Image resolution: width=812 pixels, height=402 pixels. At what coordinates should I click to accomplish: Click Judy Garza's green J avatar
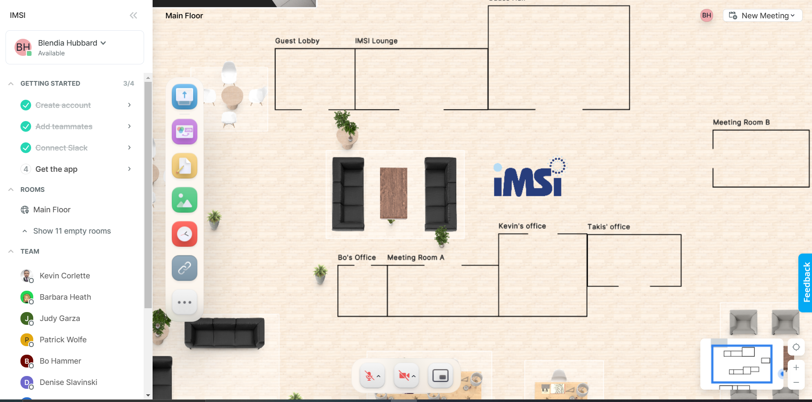[x=26, y=318]
